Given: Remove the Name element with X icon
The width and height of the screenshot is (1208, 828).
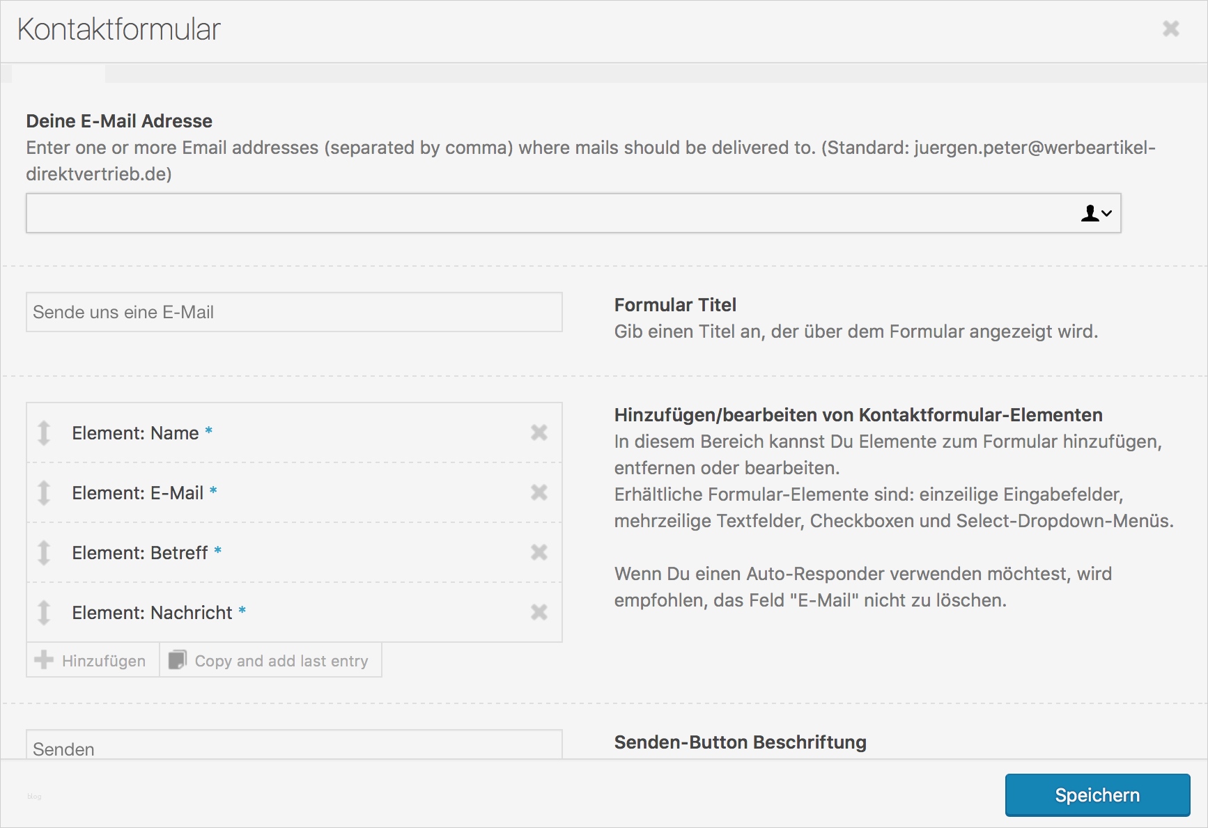Looking at the screenshot, I should 539,432.
